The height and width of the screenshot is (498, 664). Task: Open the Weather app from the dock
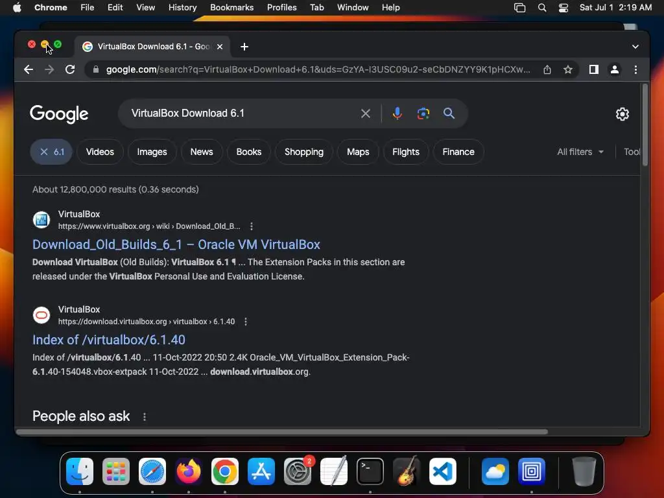tap(495, 471)
